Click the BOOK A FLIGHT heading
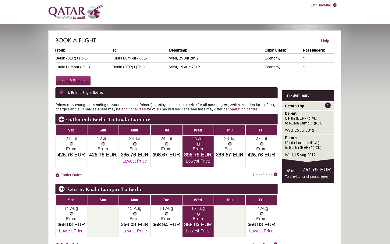Viewport: 390px width, 244px height. [76, 41]
